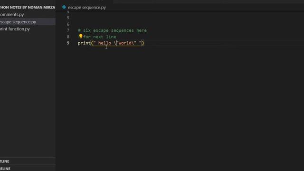304x171 pixels.
Task: Click the print keyword on line 9
Action: tap(84, 43)
